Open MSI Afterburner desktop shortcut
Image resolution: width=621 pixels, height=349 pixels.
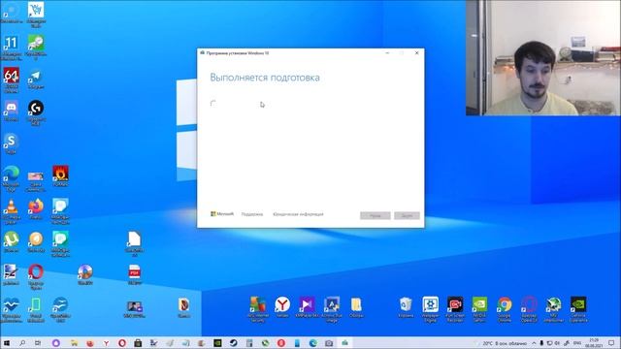tap(554, 309)
